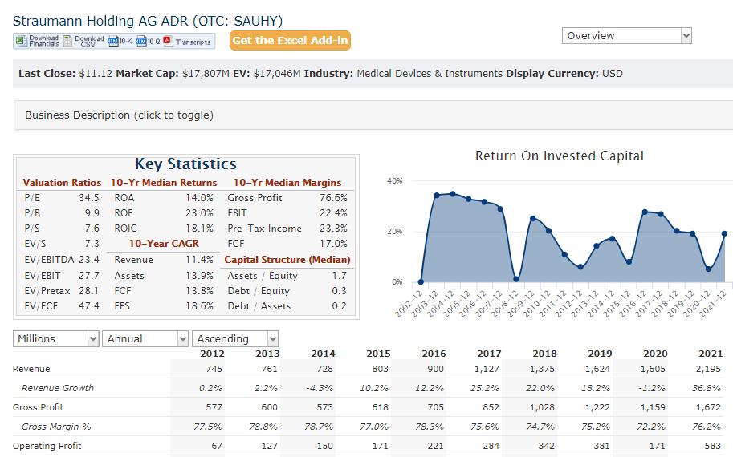
Task: Select the Revenue row label
Action: point(31,369)
